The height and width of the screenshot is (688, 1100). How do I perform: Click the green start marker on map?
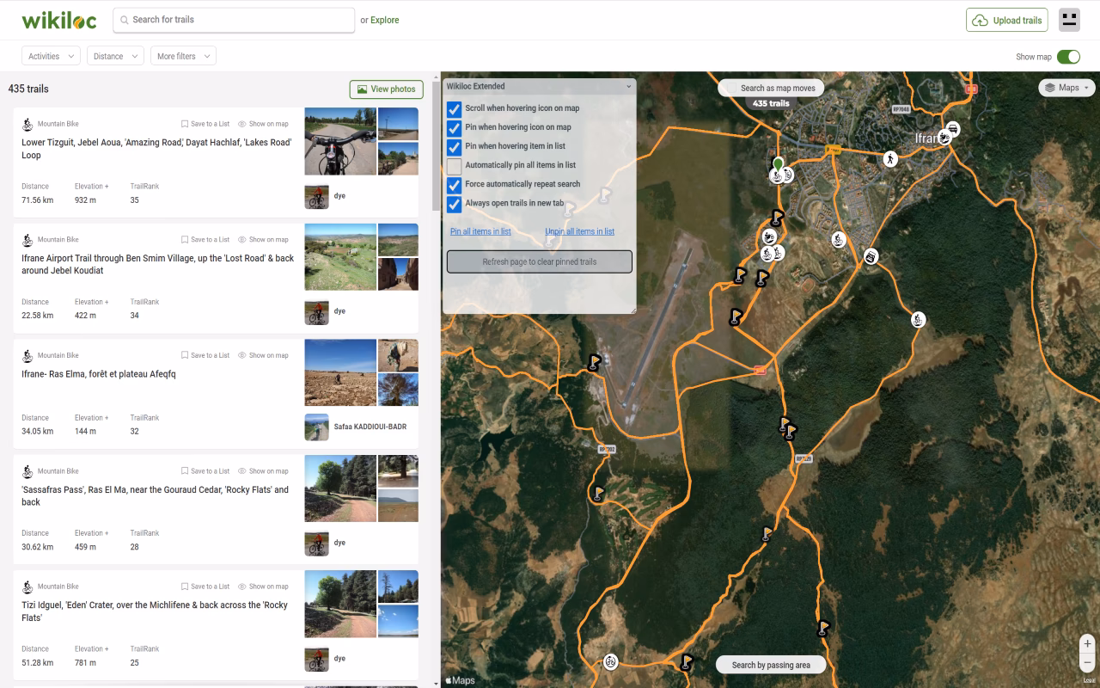[778, 163]
